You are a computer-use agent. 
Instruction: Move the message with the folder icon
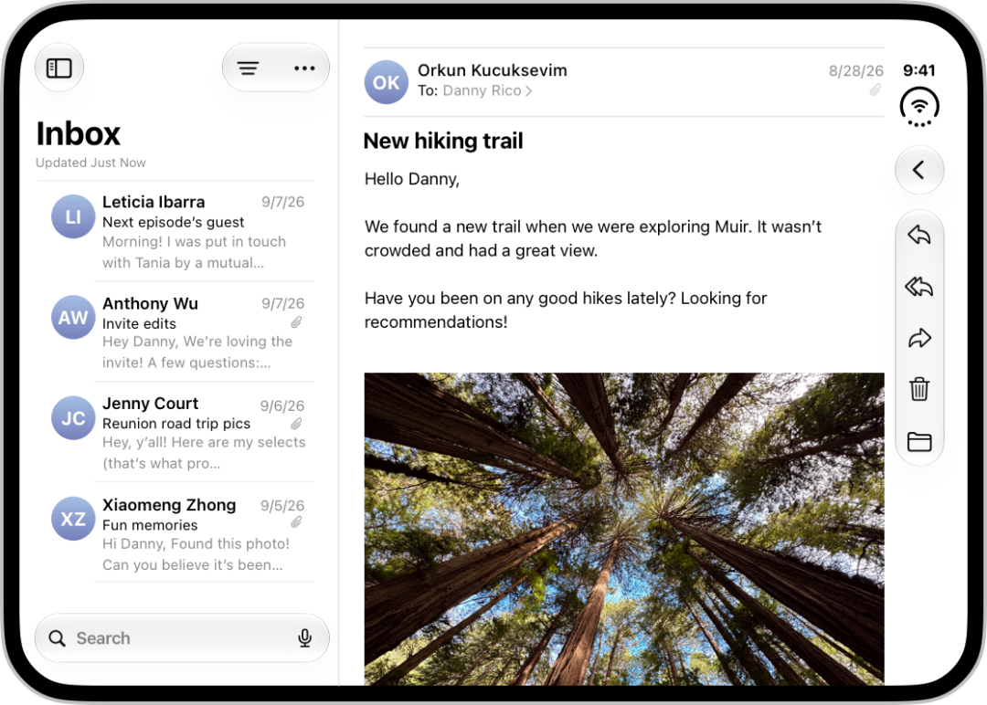(919, 441)
